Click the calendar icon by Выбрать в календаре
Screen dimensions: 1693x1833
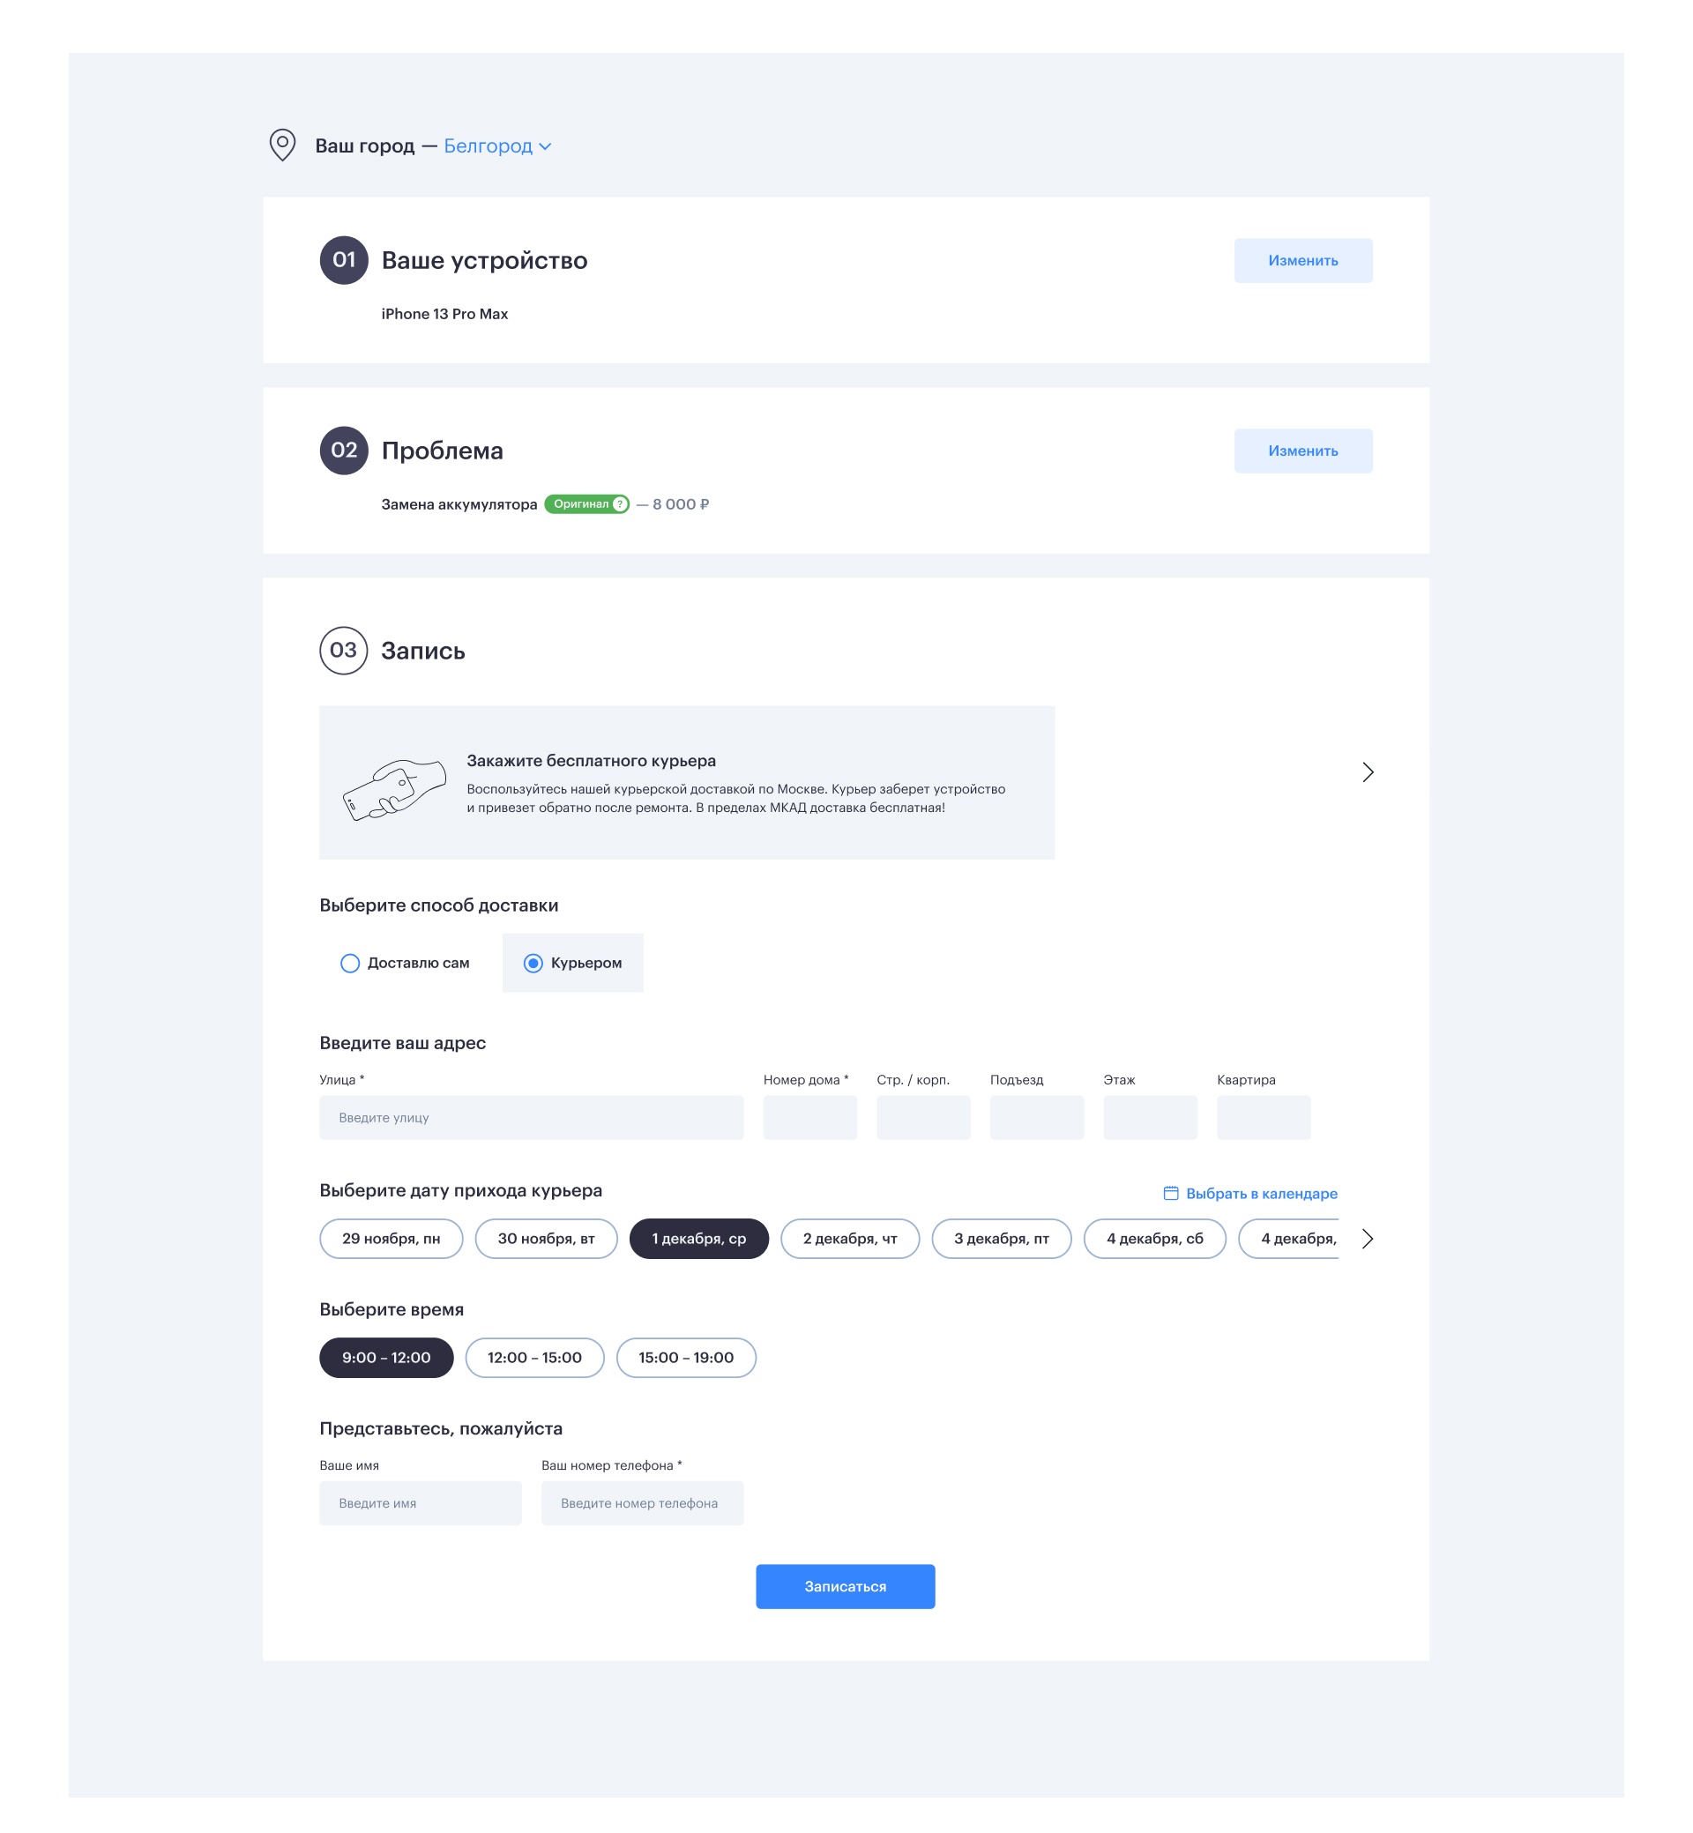1171,1193
